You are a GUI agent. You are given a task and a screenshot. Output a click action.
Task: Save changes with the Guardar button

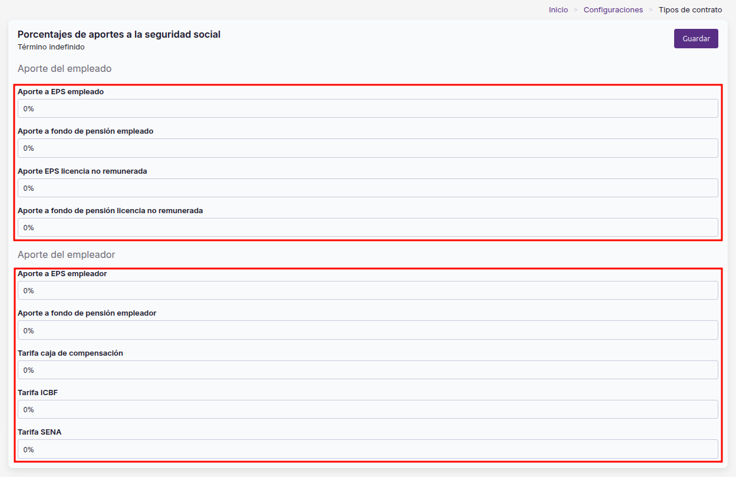pyautogui.click(x=696, y=38)
